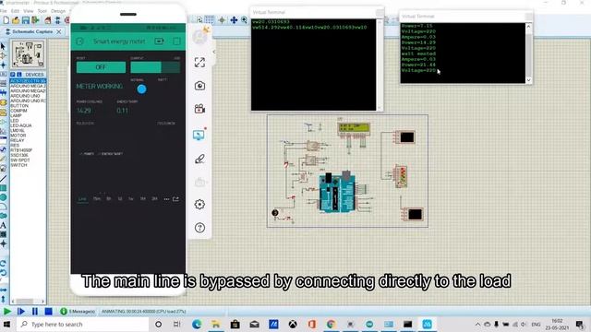
Task: Click the New Project toolbar icon
Action: (x=6, y=20)
